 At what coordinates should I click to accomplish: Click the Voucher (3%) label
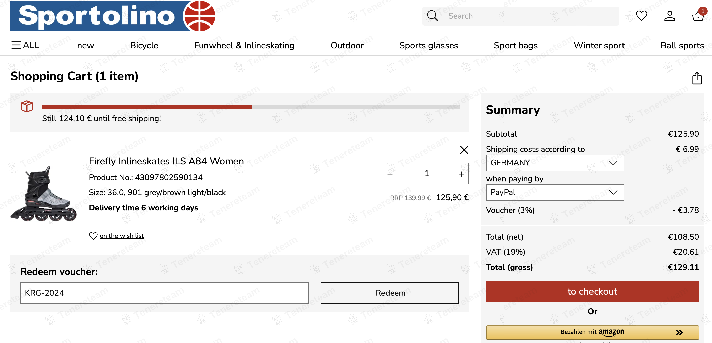point(510,210)
